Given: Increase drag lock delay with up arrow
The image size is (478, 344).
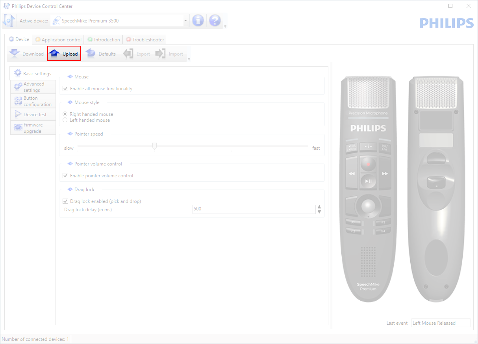Looking at the screenshot, I should 319,207.
